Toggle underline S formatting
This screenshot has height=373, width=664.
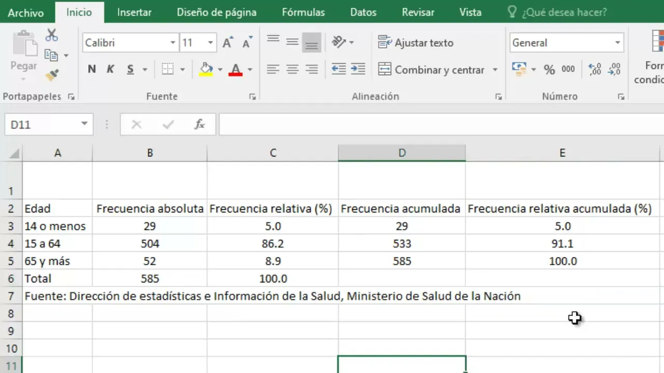pyautogui.click(x=130, y=69)
